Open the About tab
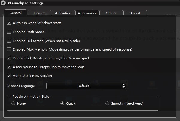The image size is (180, 121). click(x=135, y=13)
